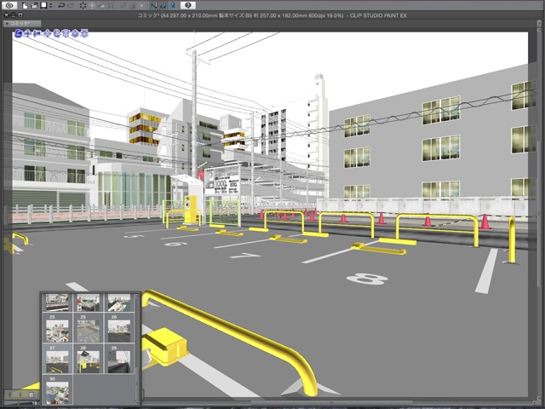
Task: Click the preset panel scrollbar up arrow
Action: [x=137, y=296]
